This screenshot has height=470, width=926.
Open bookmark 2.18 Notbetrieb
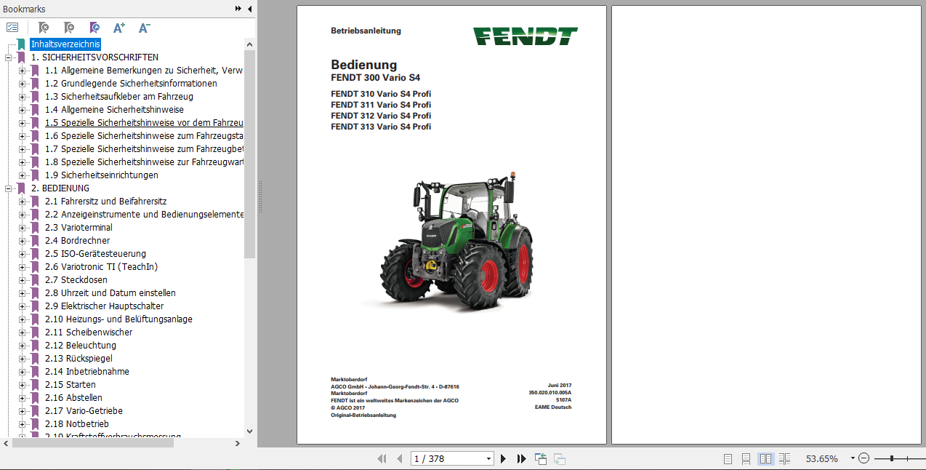point(76,424)
